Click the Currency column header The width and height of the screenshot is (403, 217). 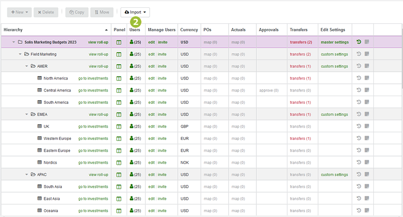pyautogui.click(x=189, y=30)
